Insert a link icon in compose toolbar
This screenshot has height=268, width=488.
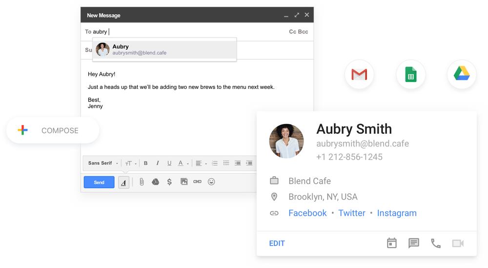[197, 182]
